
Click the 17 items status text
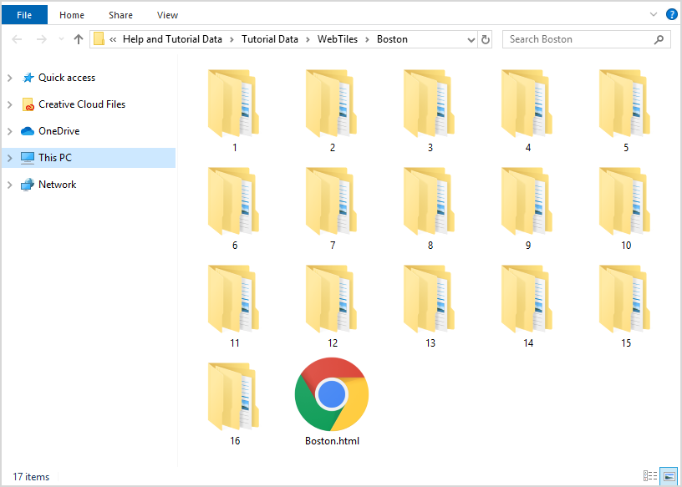(x=31, y=477)
